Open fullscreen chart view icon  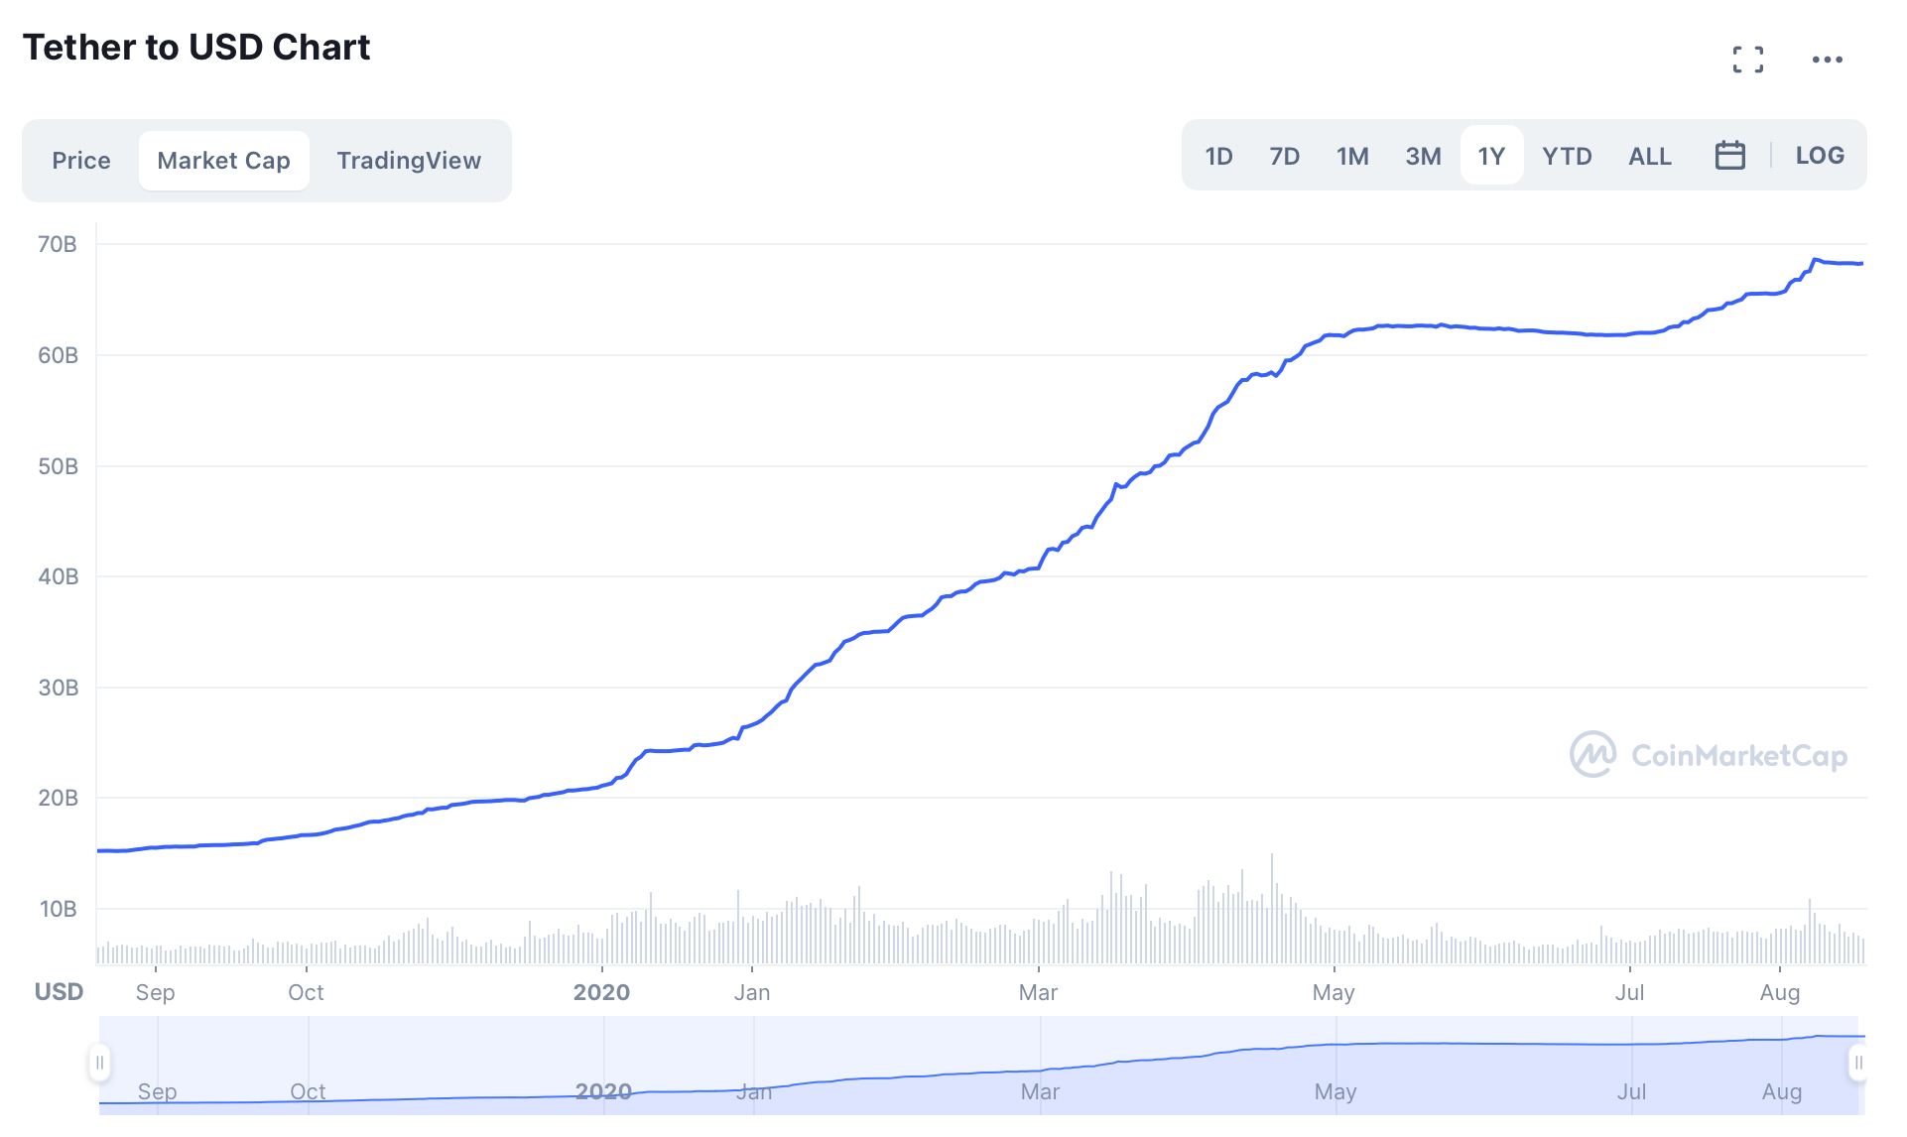pos(1748,60)
